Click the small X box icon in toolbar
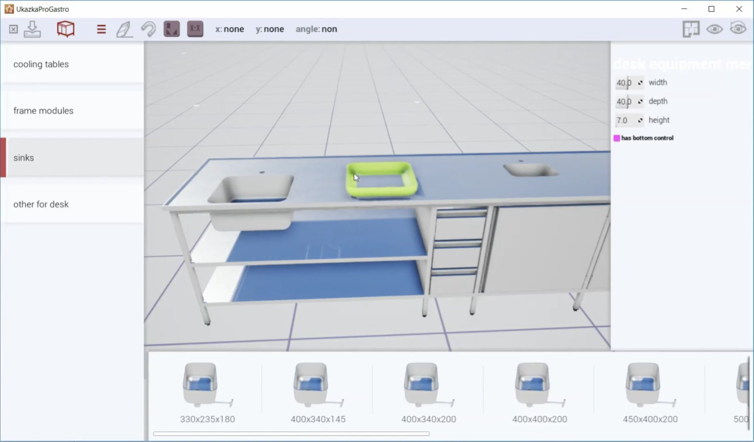 pyautogui.click(x=13, y=29)
